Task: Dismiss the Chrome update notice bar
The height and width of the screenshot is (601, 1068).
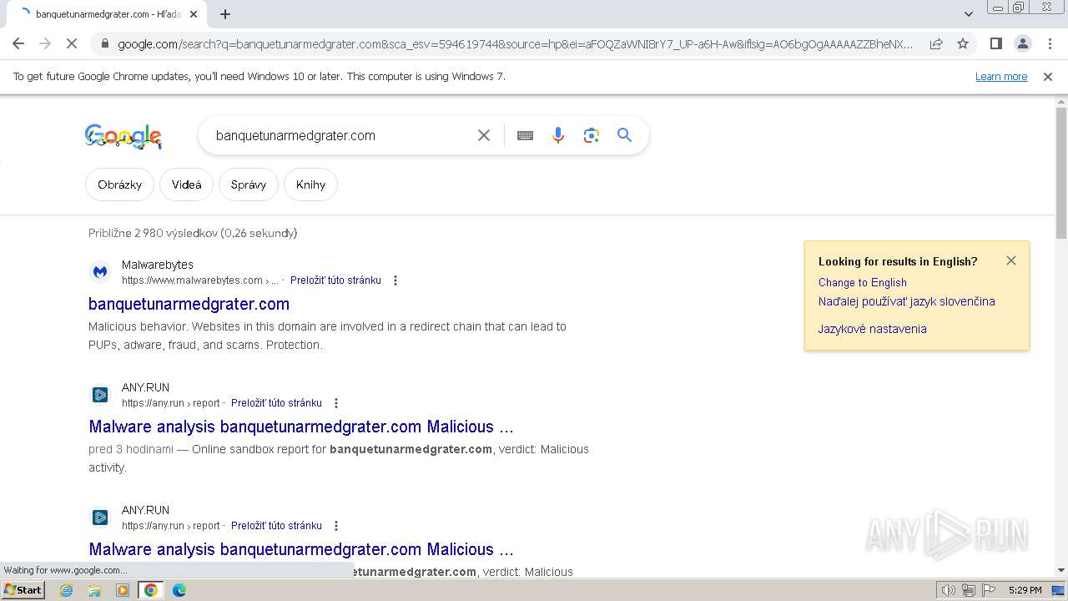Action: coord(1048,77)
